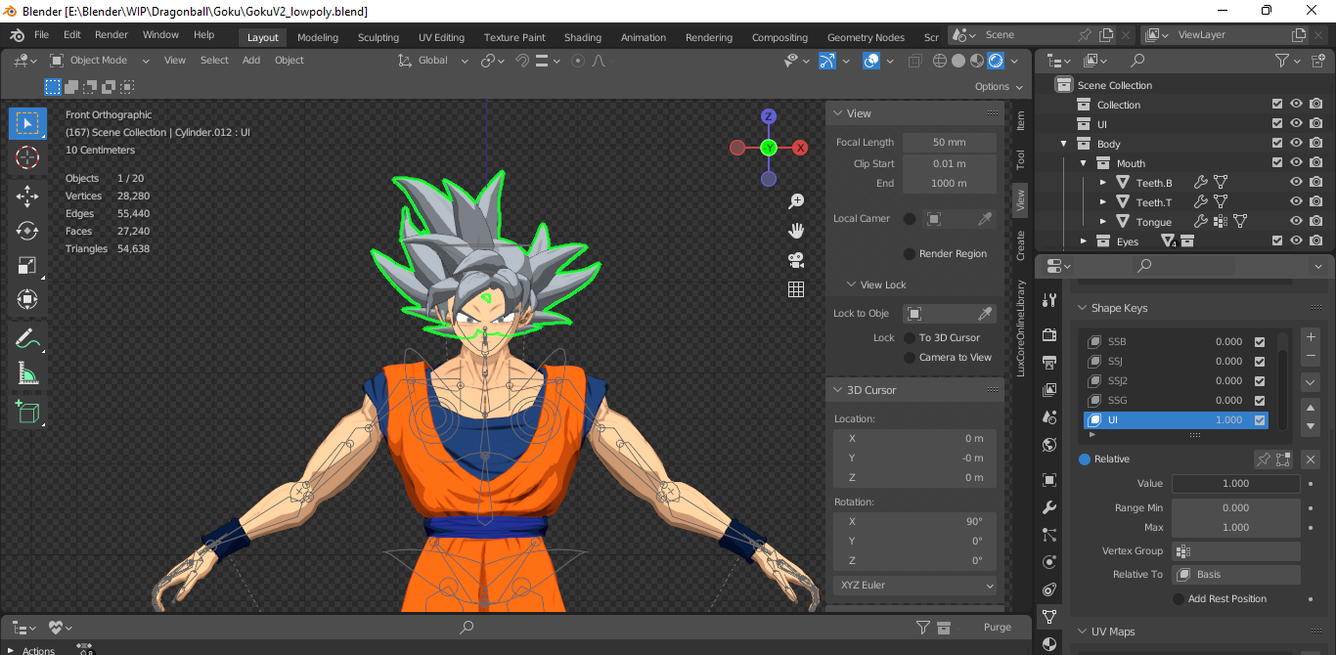Hide Teeth.B in viewport eye icon
The height and width of the screenshot is (655, 1336).
pos(1296,183)
